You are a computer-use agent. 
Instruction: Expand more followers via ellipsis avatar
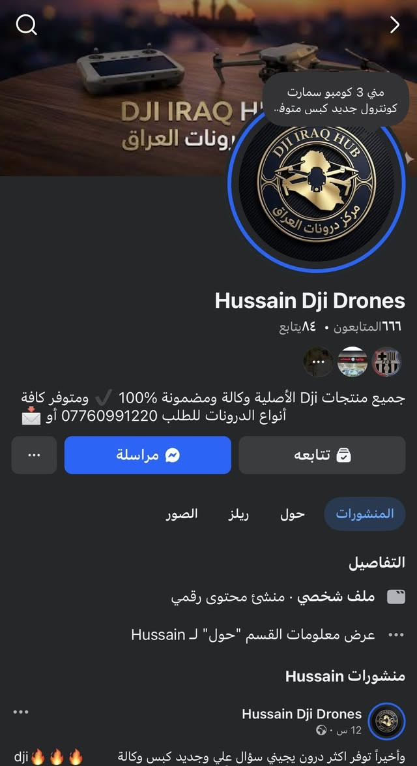(x=318, y=362)
